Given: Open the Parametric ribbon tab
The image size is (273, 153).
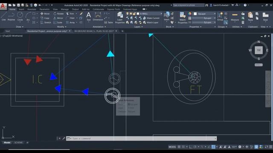Looking at the screenshot, I should pos(44,9).
